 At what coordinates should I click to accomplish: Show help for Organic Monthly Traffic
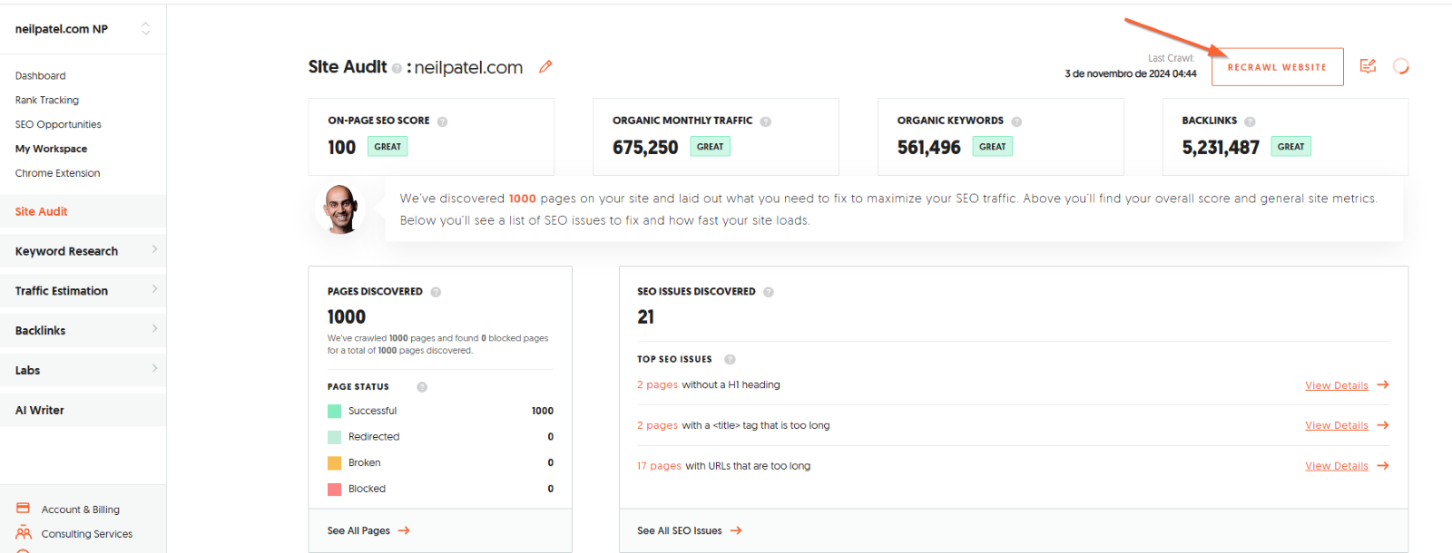point(765,121)
